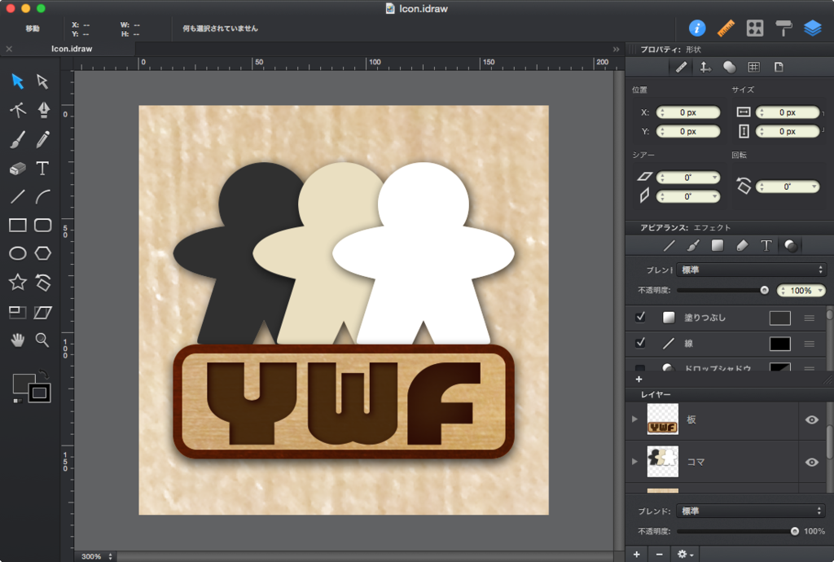Switch to the path operations properties tab

click(729, 67)
